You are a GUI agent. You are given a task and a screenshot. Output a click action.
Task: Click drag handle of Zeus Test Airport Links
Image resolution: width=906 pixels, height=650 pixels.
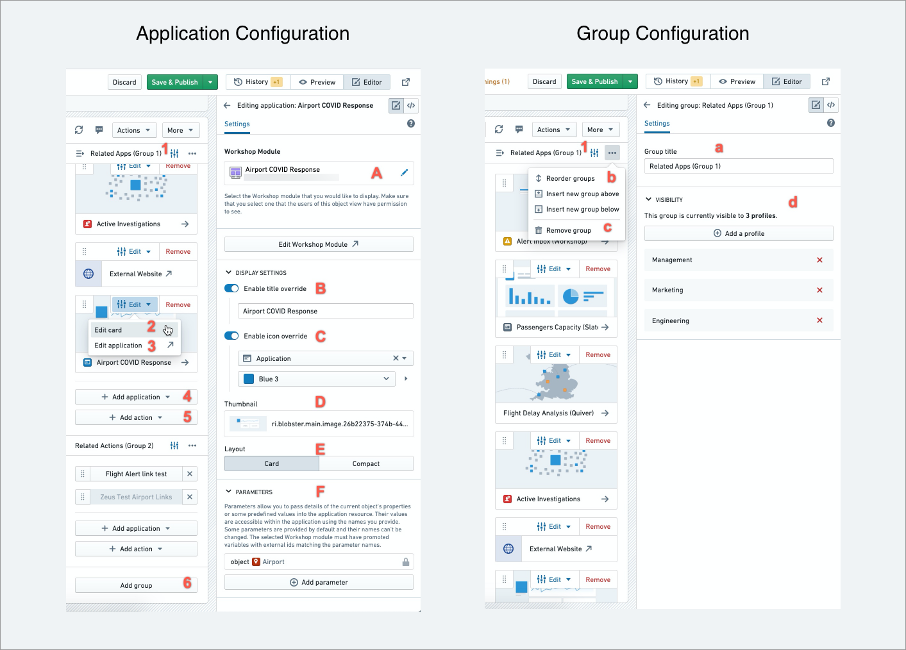tap(83, 497)
